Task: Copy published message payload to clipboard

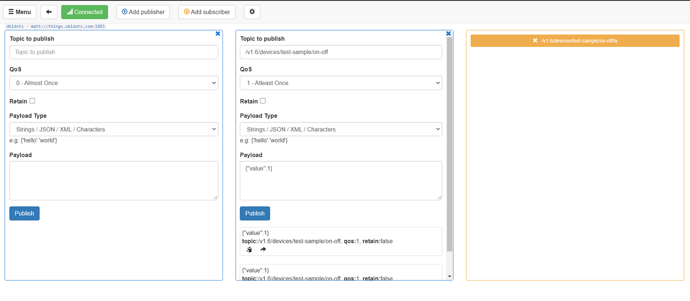Action: (x=248, y=248)
